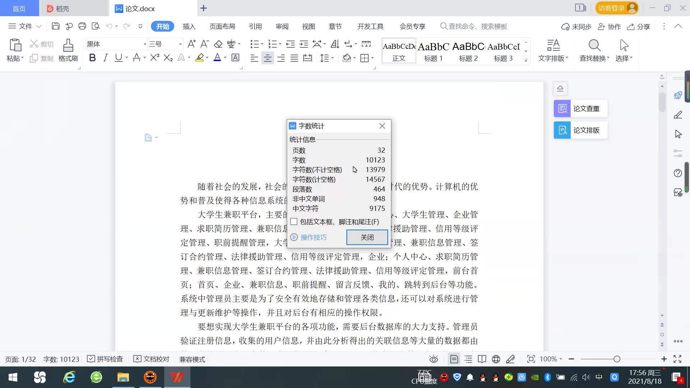The height and width of the screenshot is (388, 690).
Task: Click the Format Painter (格式刷) icon
Action: (68, 46)
